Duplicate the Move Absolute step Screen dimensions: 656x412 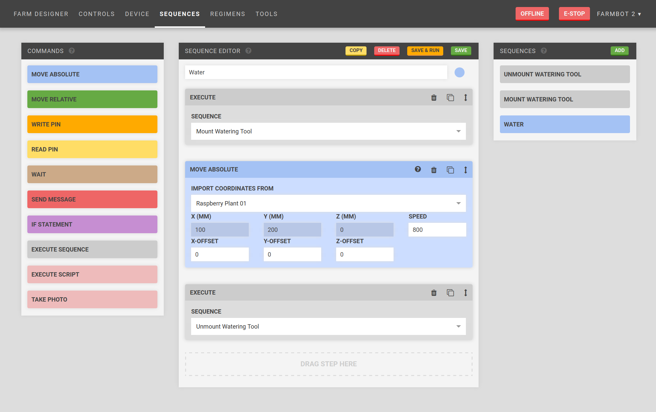(450, 170)
